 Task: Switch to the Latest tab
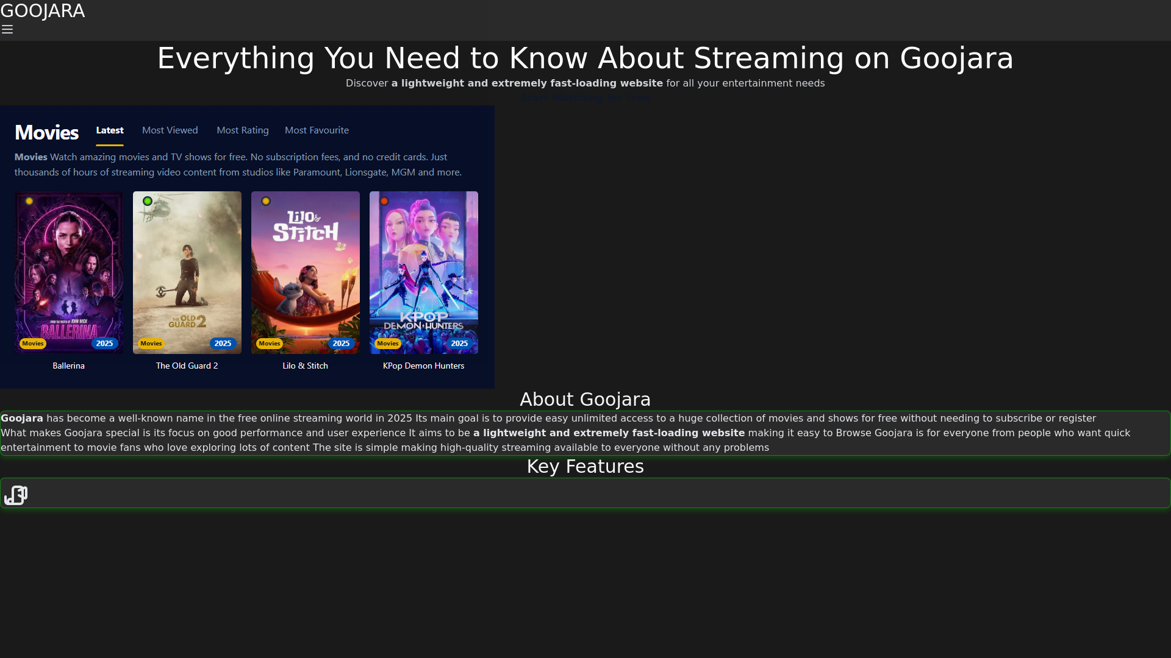(x=110, y=130)
